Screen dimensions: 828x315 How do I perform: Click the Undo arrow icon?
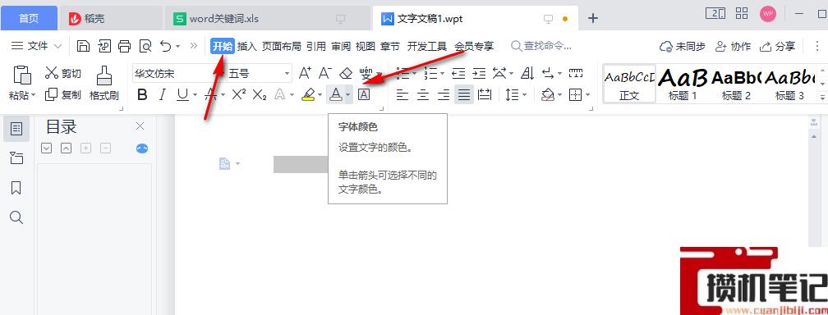[166, 47]
